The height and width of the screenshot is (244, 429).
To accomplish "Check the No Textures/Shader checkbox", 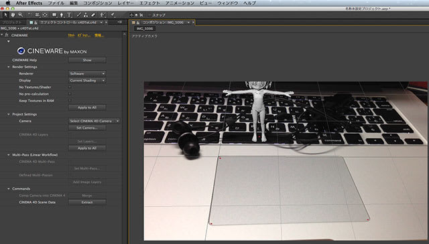I will click(x=70, y=87).
